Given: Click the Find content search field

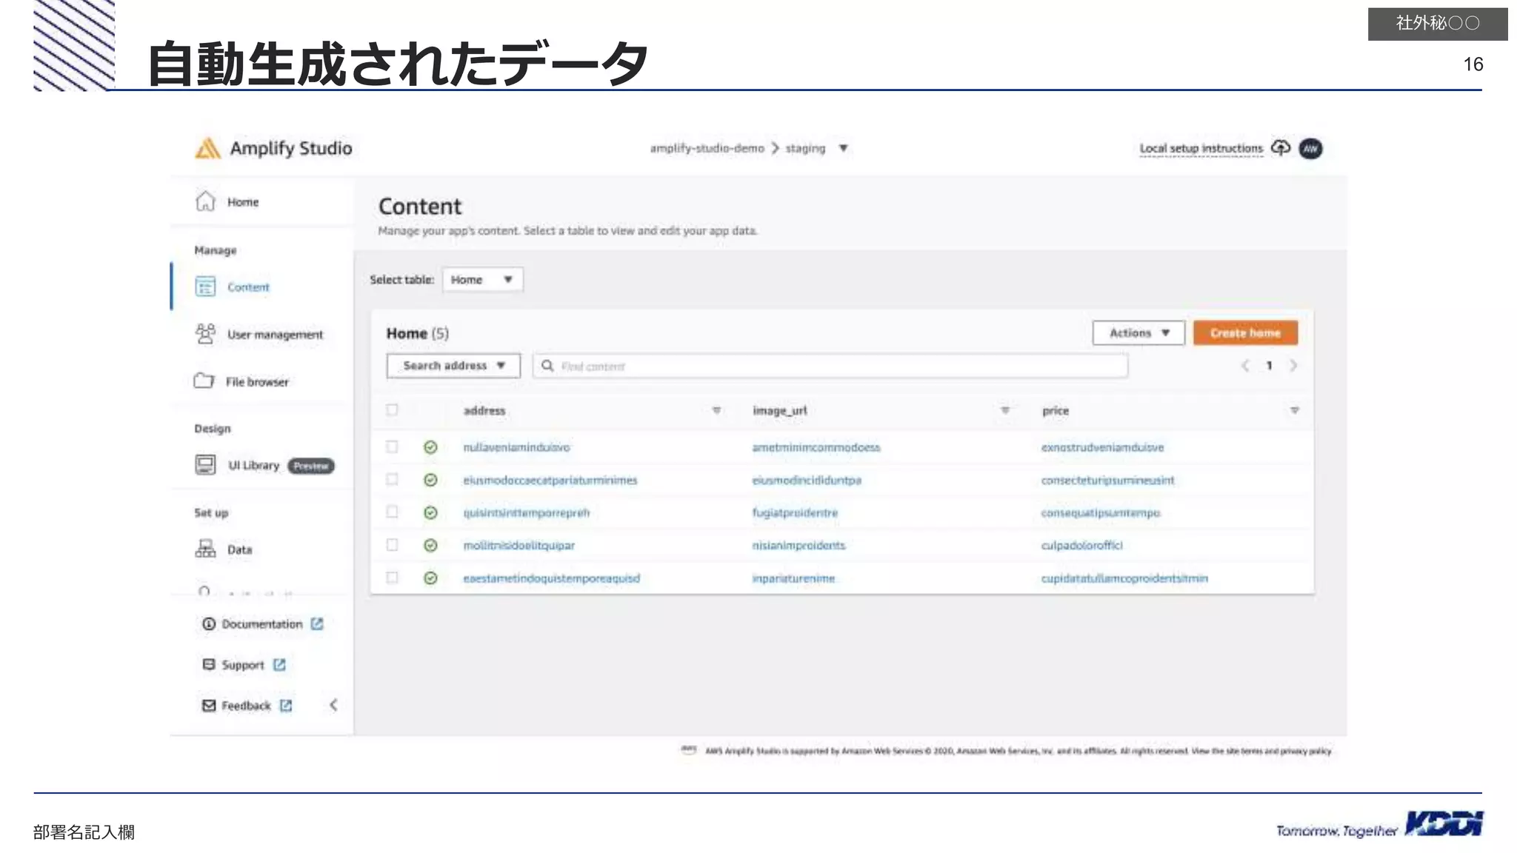Looking at the screenshot, I should [x=830, y=366].
